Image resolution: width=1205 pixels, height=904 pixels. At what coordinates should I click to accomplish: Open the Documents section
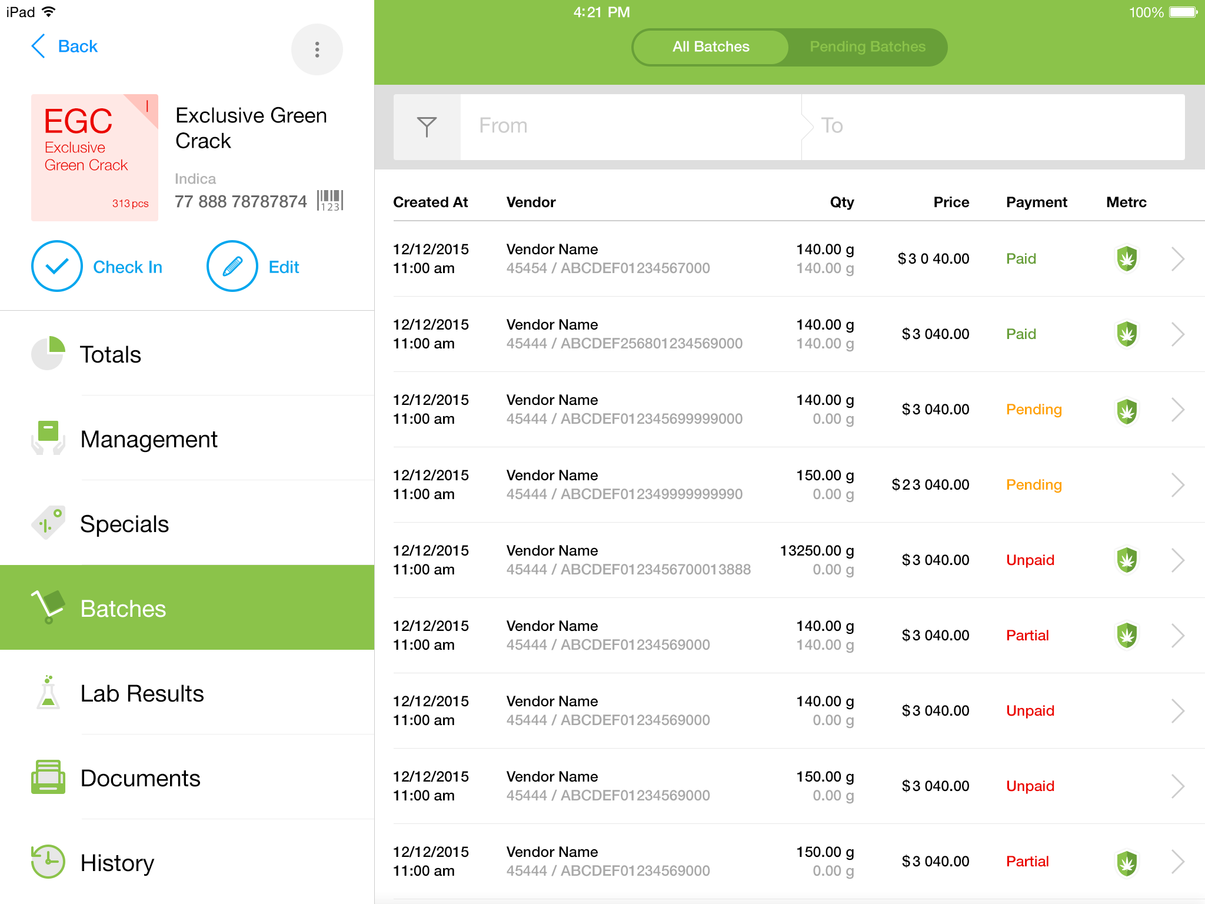click(x=140, y=778)
